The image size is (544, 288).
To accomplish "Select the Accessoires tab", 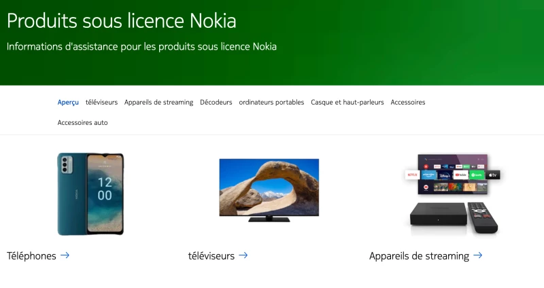I will tap(407, 103).
